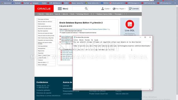Click Pruebe Oracle Cloud Free link

(x=98, y=94)
